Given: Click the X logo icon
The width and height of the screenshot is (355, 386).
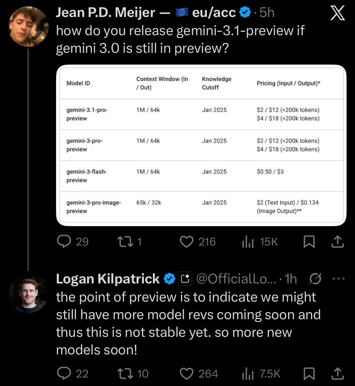Looking at the screenshot, I should (337, 13).
